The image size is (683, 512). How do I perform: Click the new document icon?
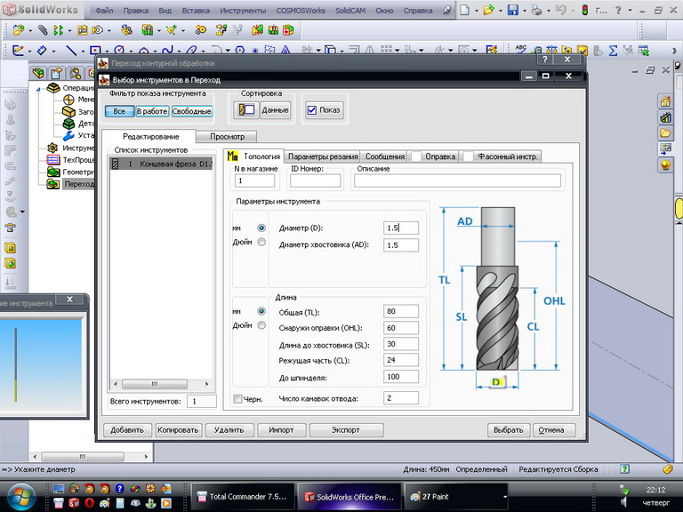pyautogui.click(x=465, y=11)
